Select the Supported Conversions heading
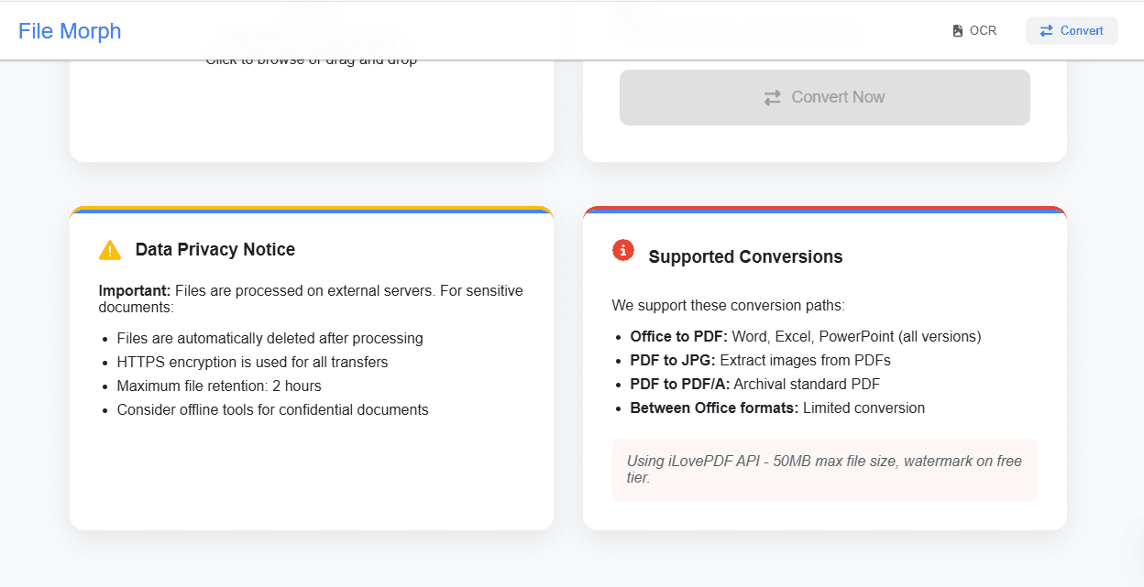This screenshot has height=587, width=1144. 745,257
